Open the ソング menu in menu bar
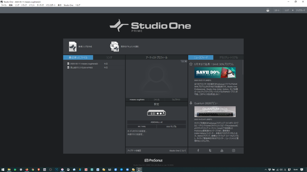This screenshot has width=307, height=172. coord(17,5)
